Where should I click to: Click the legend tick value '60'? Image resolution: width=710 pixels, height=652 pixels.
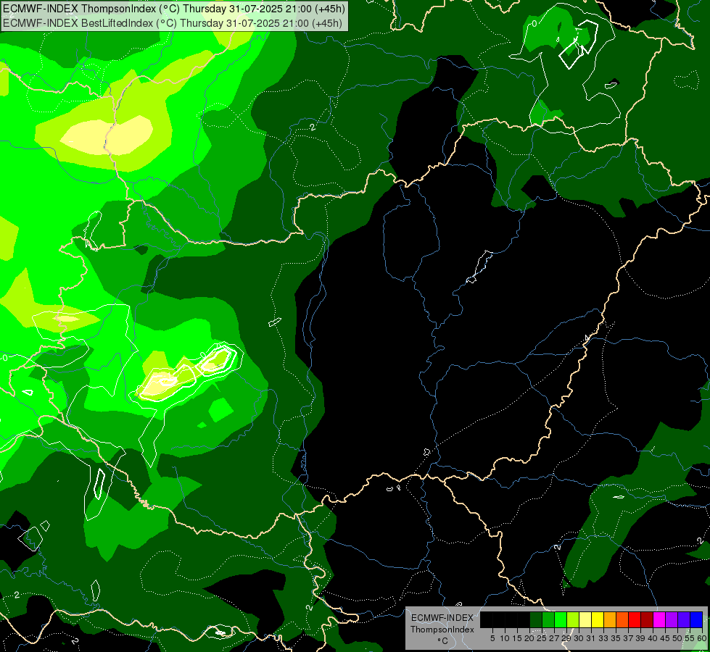(702, 638)
